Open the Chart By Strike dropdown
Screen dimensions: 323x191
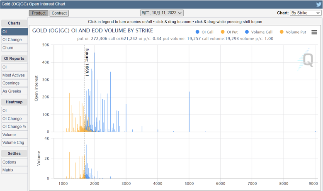point(305,13)
